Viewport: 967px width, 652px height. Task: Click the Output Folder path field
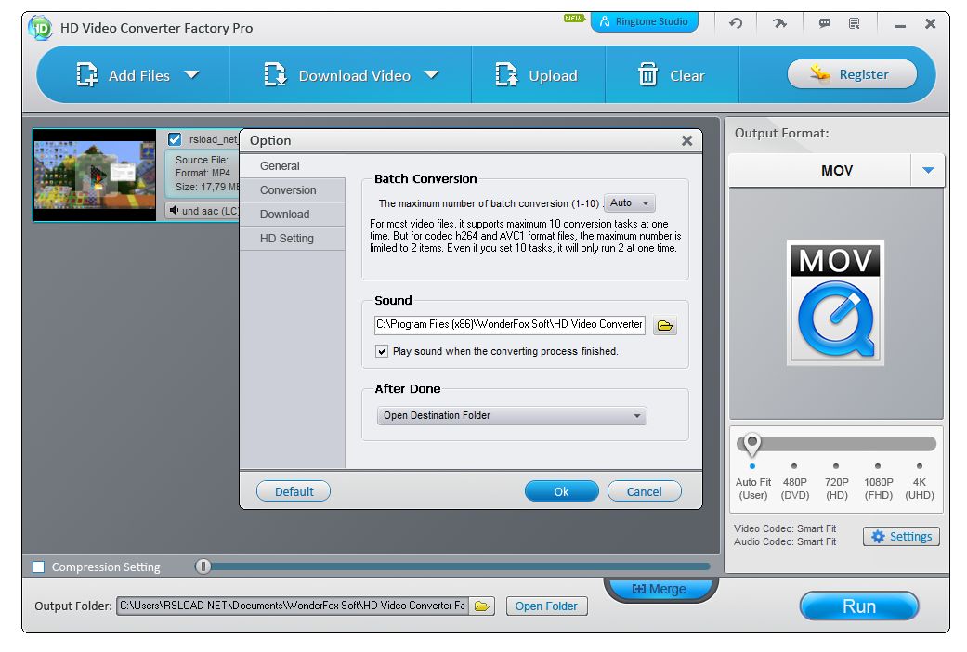293,606
